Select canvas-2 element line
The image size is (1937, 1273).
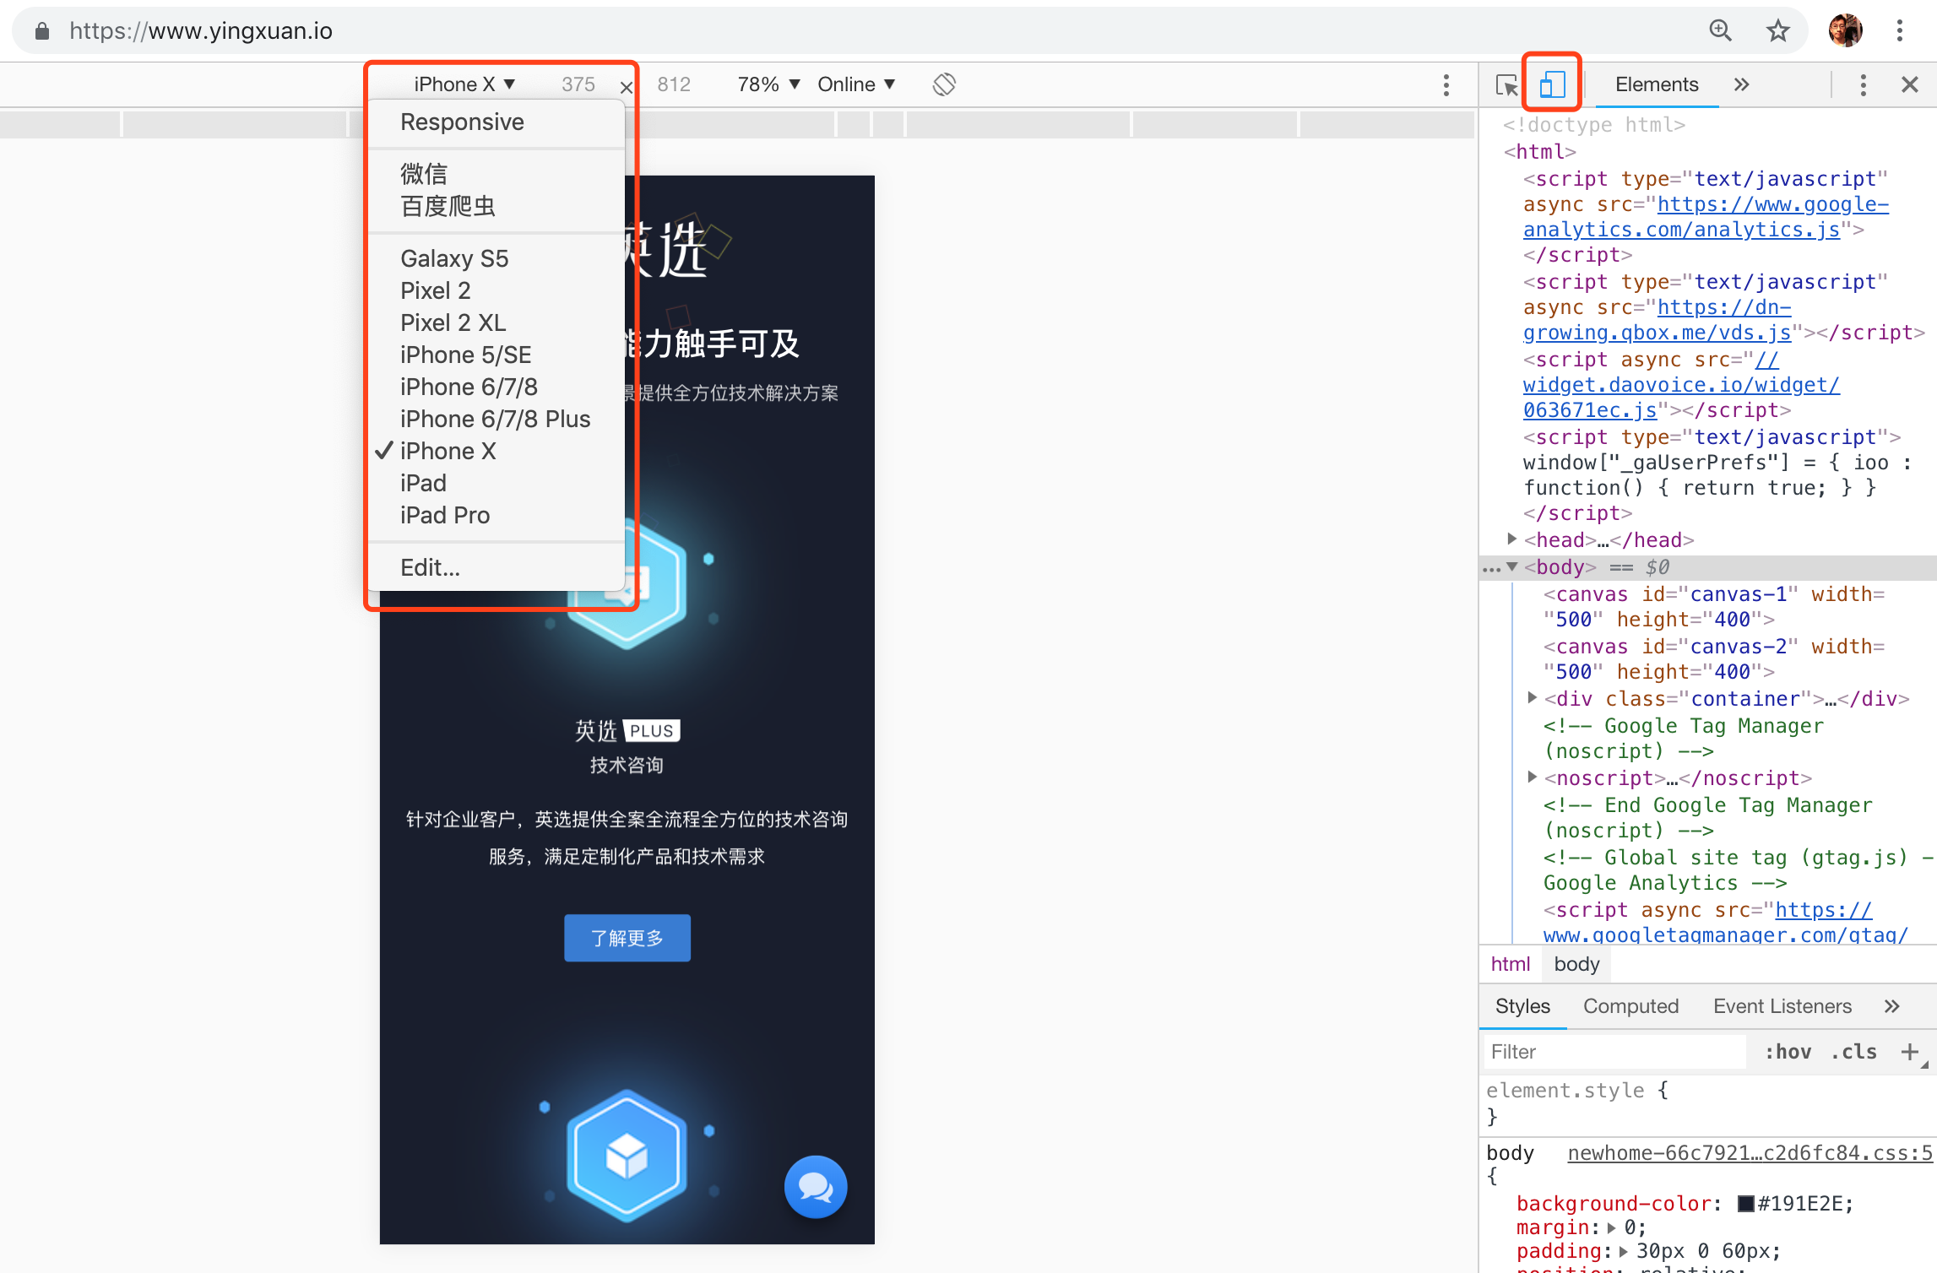pos(1713,659)
